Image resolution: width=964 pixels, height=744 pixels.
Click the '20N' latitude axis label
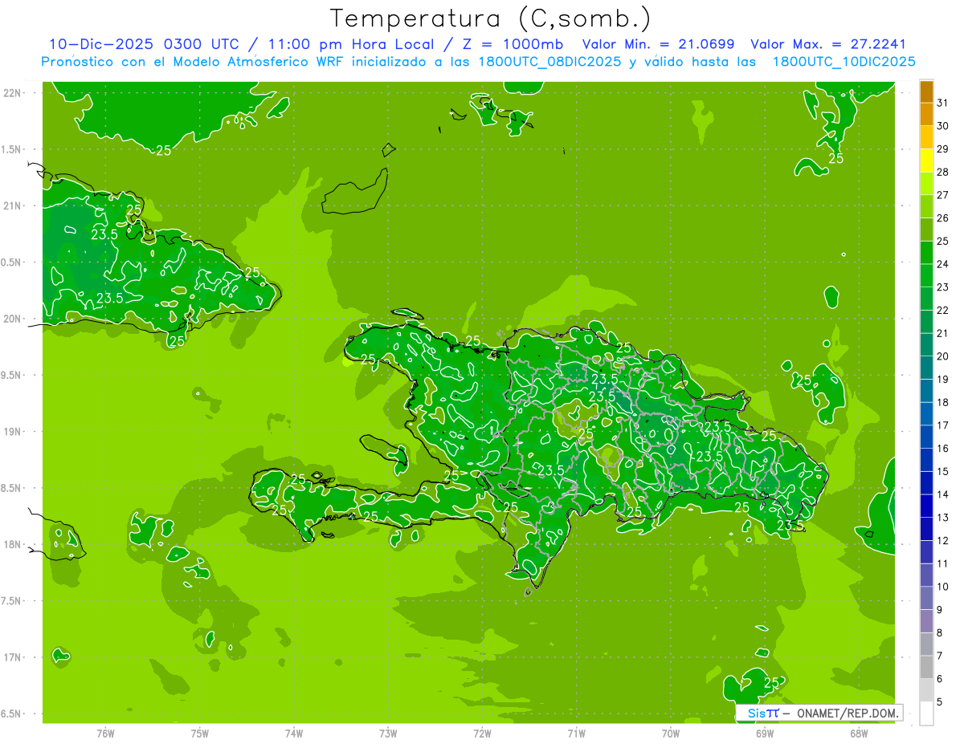click(x=14, y=319)
